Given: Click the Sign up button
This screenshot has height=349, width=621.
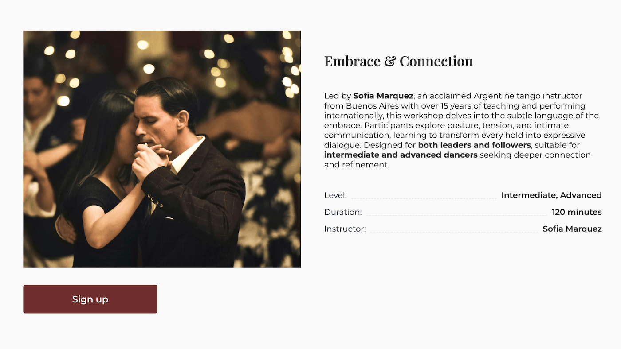Looking at the screenshot, I should (x=90, y=299).
